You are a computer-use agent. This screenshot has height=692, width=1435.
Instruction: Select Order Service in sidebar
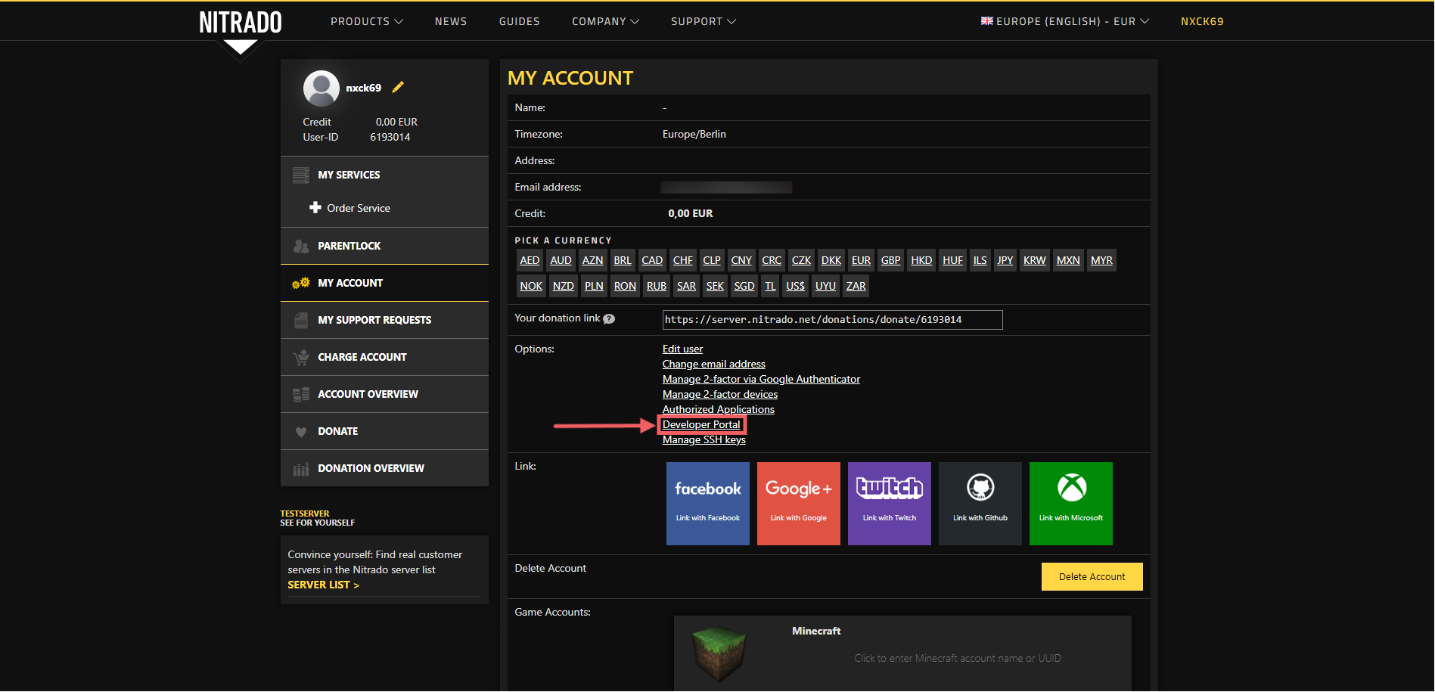coord(359,208)
